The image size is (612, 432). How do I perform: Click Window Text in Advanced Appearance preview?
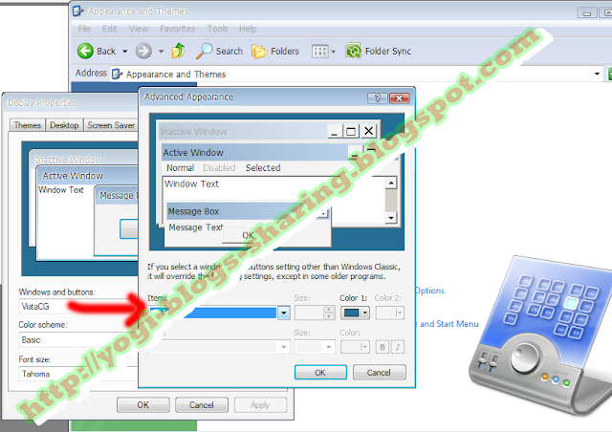click(191, 184)
